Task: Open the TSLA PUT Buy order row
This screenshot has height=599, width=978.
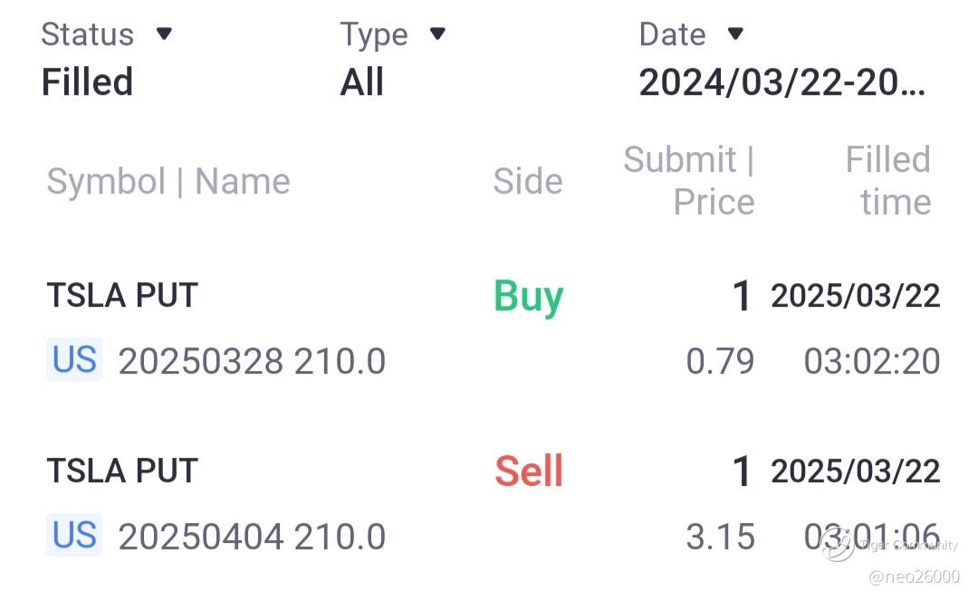Action: 122,296
